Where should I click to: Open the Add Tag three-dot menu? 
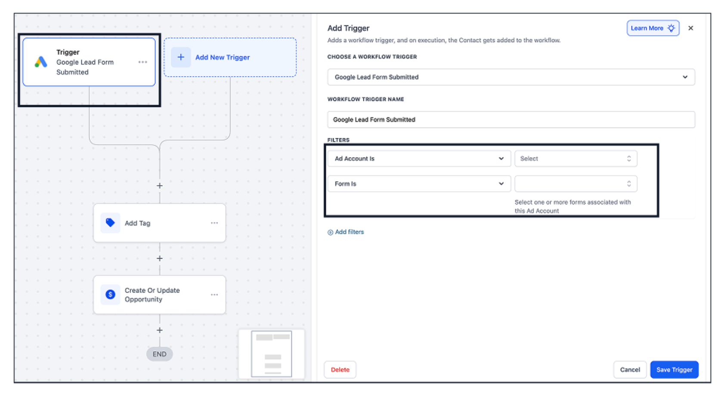tap(214, 223)
